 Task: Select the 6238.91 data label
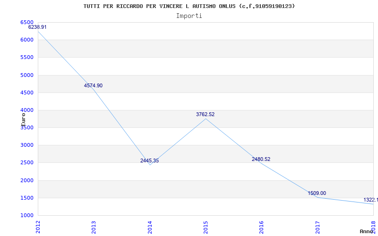point(37,27)
